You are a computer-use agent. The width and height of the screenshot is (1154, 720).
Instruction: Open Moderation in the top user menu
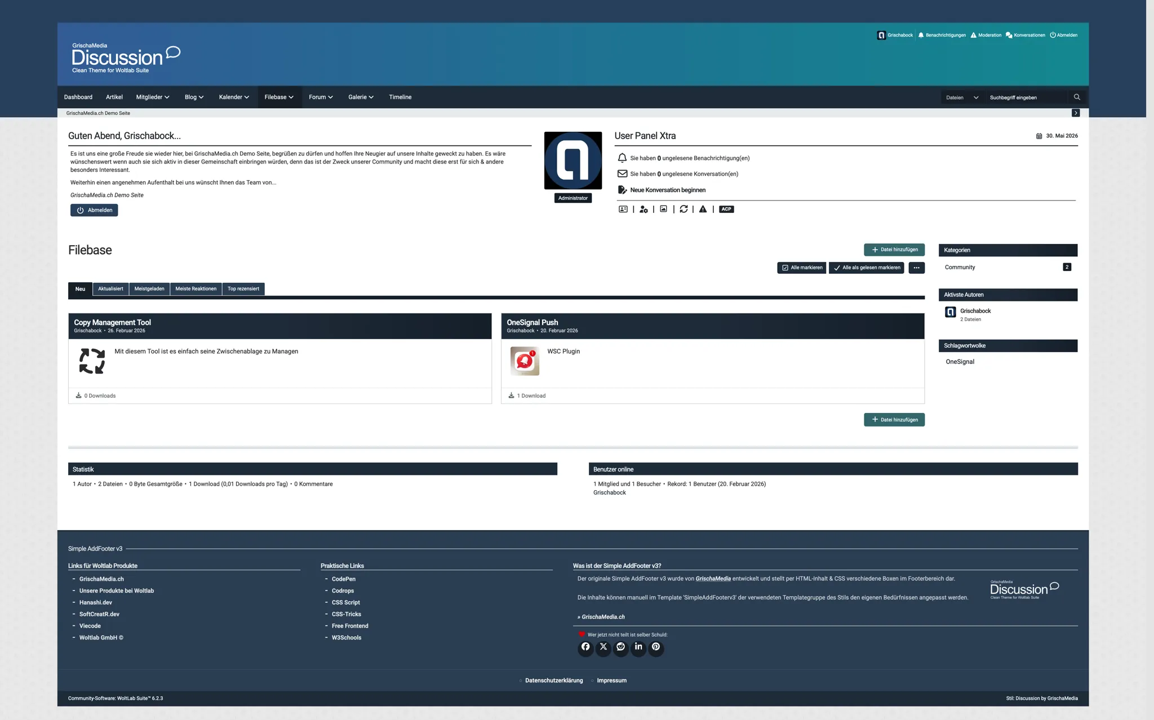pos(986,35)
